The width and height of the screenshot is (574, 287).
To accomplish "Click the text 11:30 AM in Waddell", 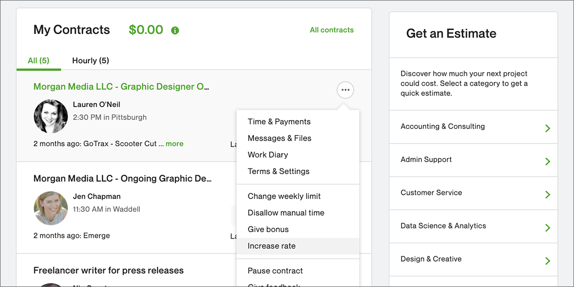I will pyautogui.click(x=107, y=209).
